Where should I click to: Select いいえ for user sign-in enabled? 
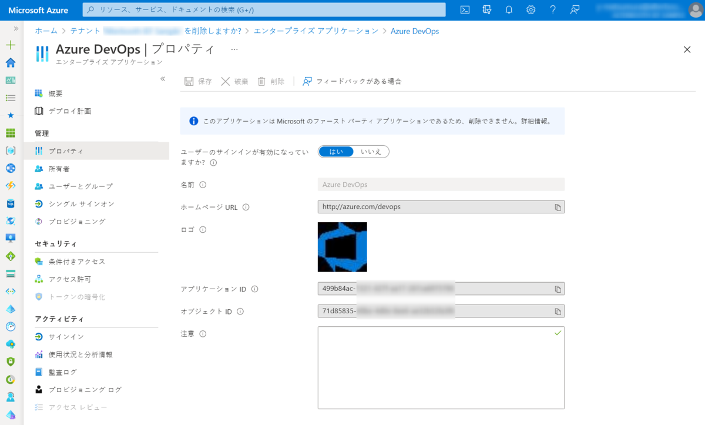point(371,152)
